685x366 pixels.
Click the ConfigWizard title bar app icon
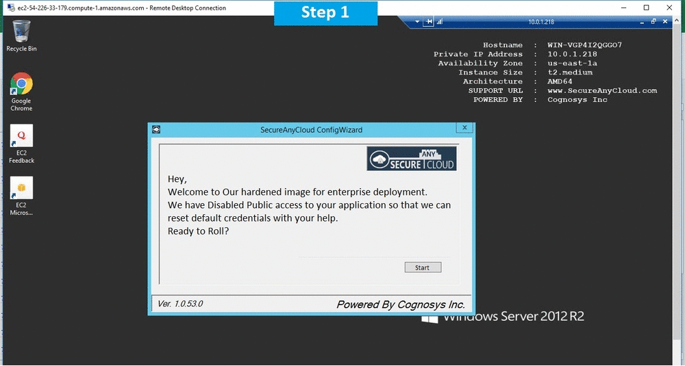tap(156, 129)
